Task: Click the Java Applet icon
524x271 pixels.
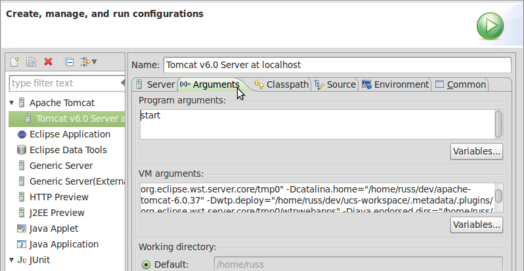Action: point(22,228)
